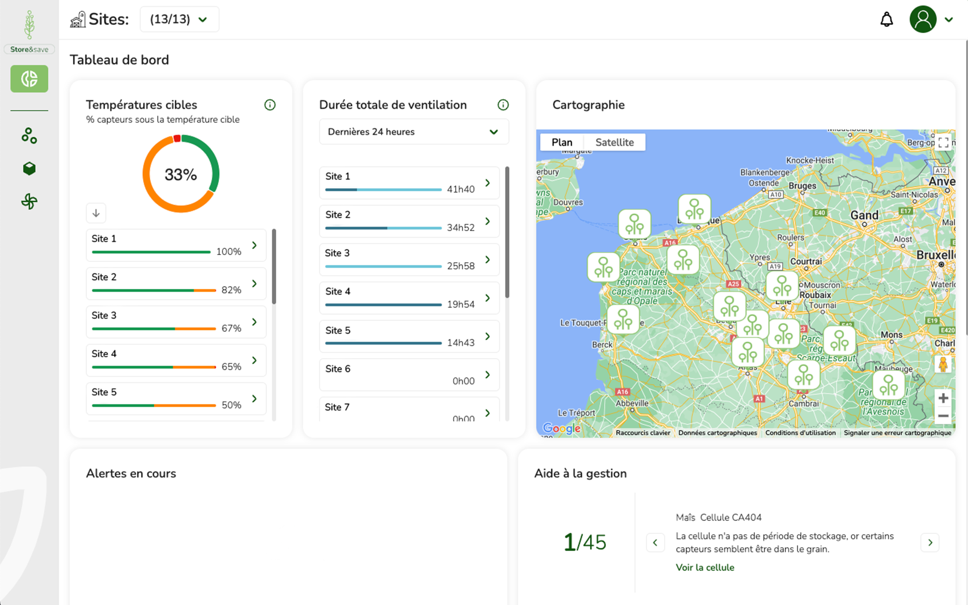The width and height of the screenshot is (968, 605).
Task: Open the Sites (13/13) selector dropdown
Action: 179,19
